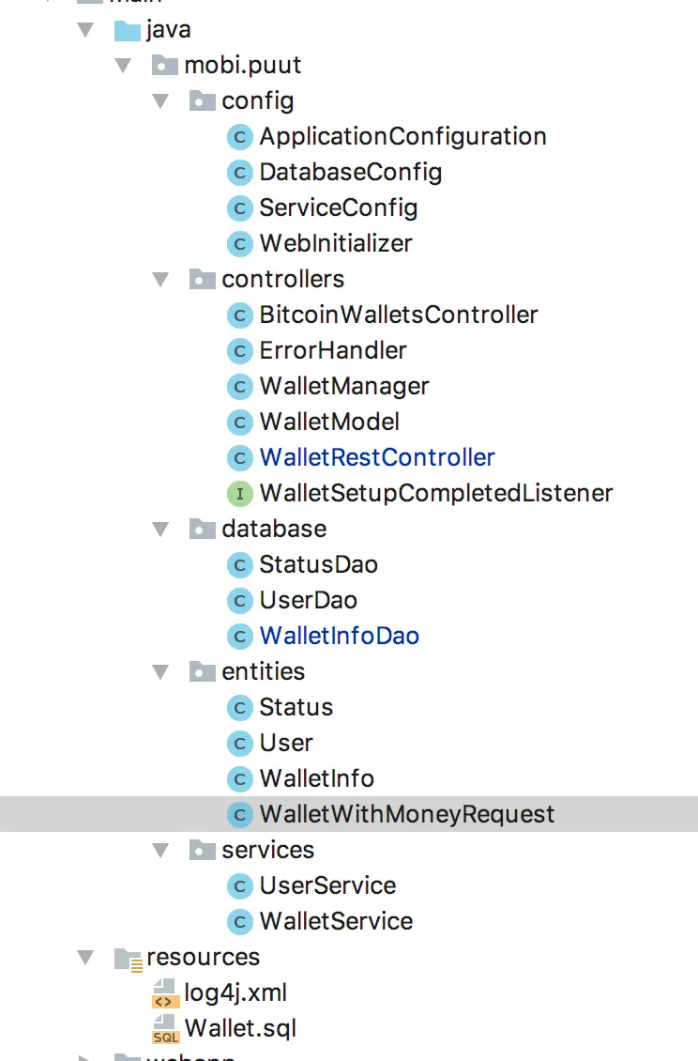
Task: Open the WalletService class
Action: tap(336, 921)
